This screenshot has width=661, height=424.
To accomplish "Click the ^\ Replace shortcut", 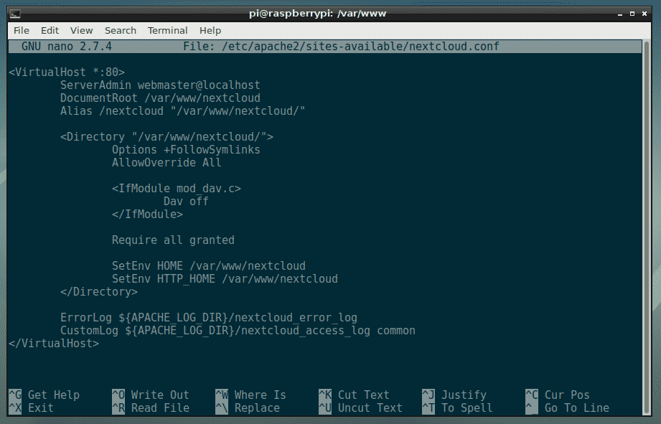I will point(248,408).
